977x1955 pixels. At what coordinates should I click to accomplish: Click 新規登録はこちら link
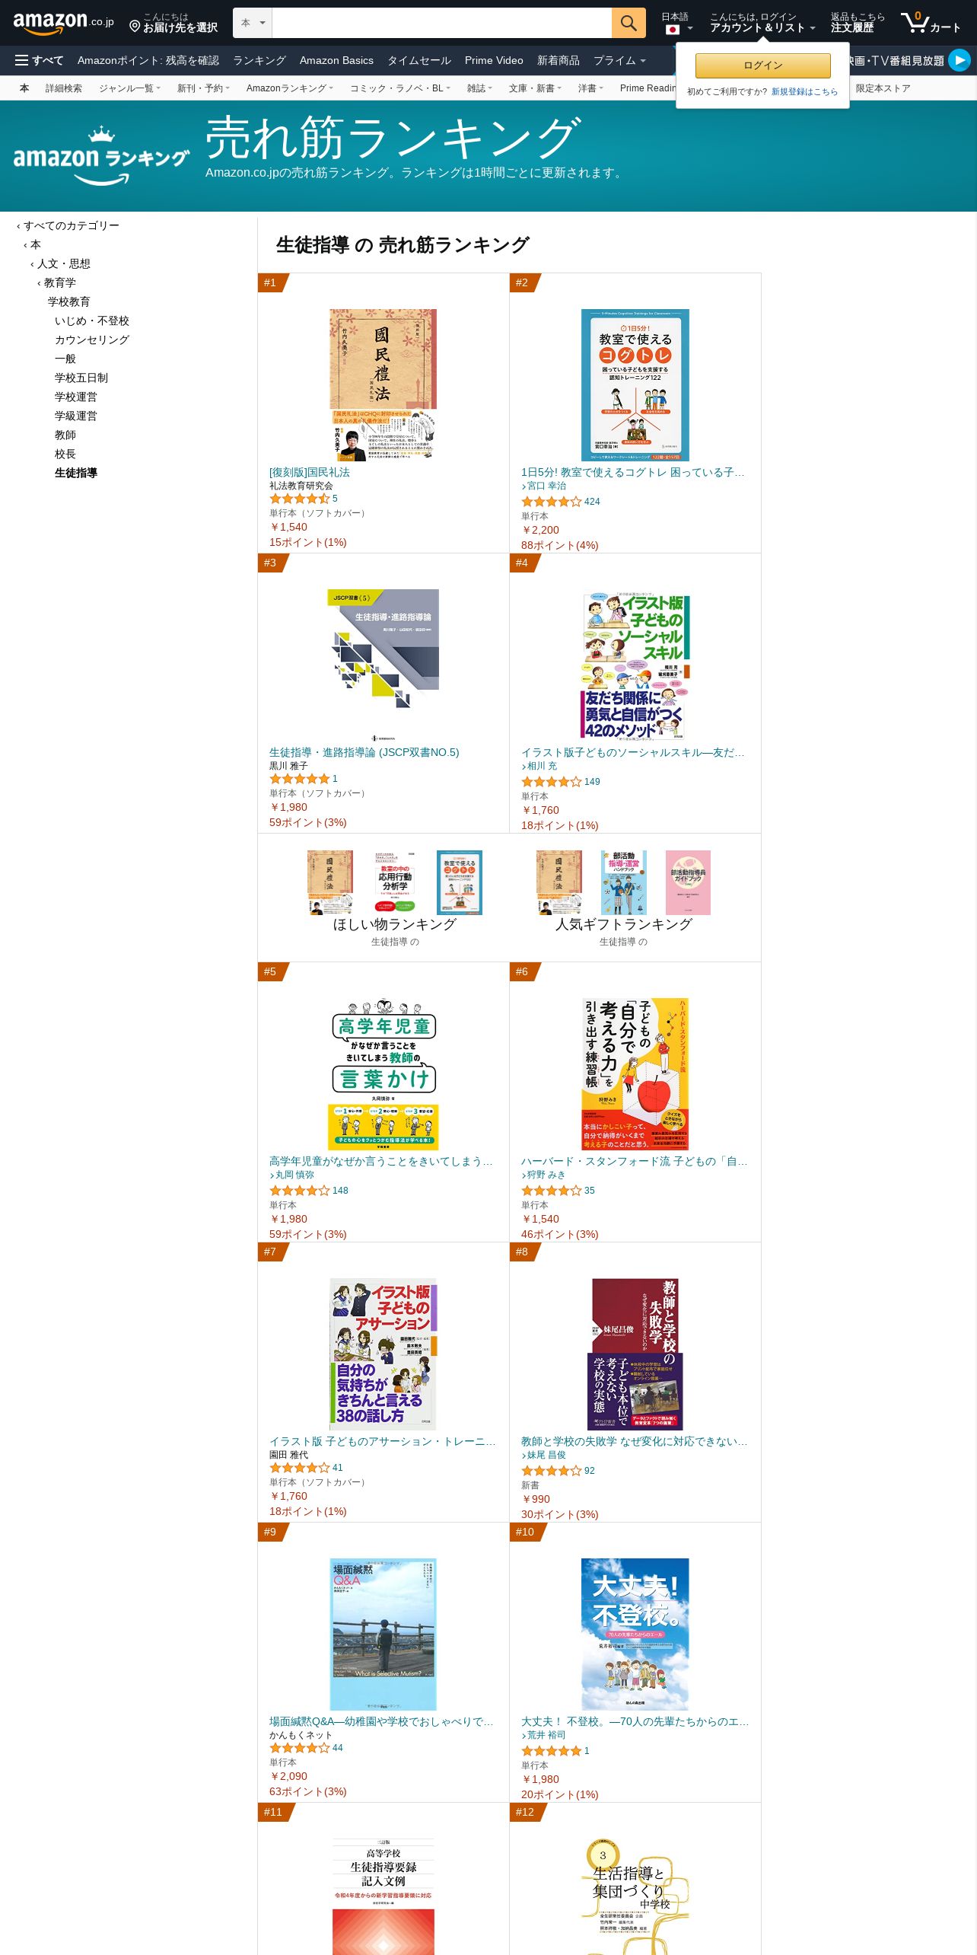(804, 91)
